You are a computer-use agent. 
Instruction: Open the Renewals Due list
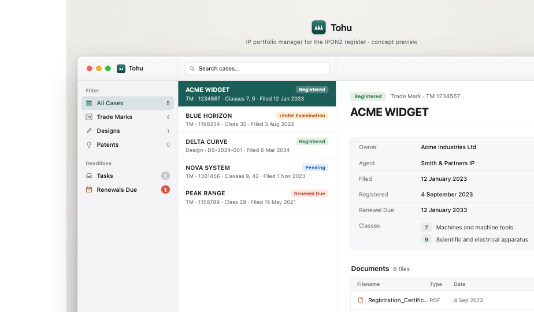[x=127, y=190]
